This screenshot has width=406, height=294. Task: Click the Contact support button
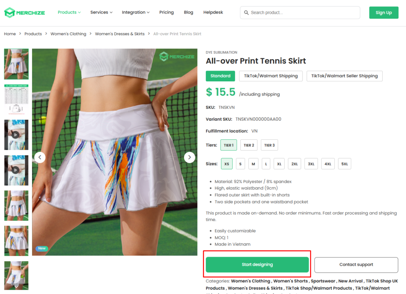pos(356,265)
